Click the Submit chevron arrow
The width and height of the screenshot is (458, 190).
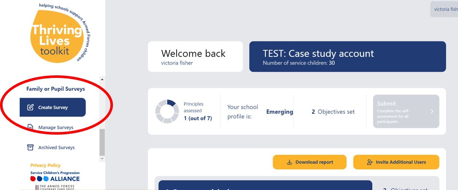tap(432, 111)
